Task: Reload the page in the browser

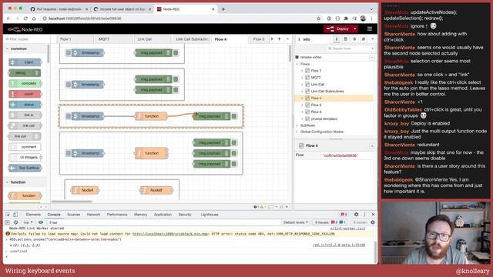Action: pos(25,18)
